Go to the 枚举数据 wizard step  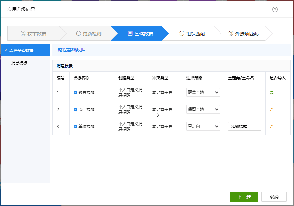point(34,33)
